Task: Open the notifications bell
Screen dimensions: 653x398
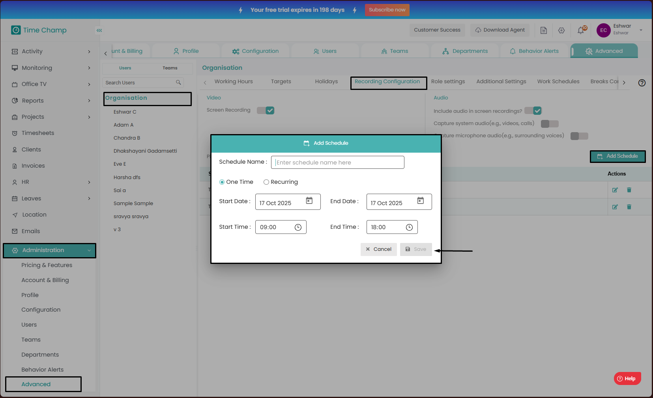Action: pyautogui.click(x=581, y=30)
